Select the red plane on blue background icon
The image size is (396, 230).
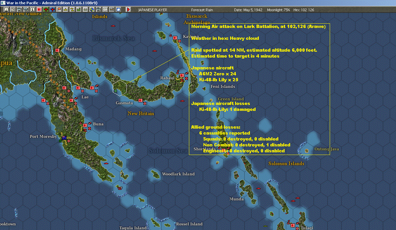52,10
